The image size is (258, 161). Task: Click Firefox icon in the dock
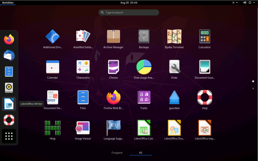(9, 39)
